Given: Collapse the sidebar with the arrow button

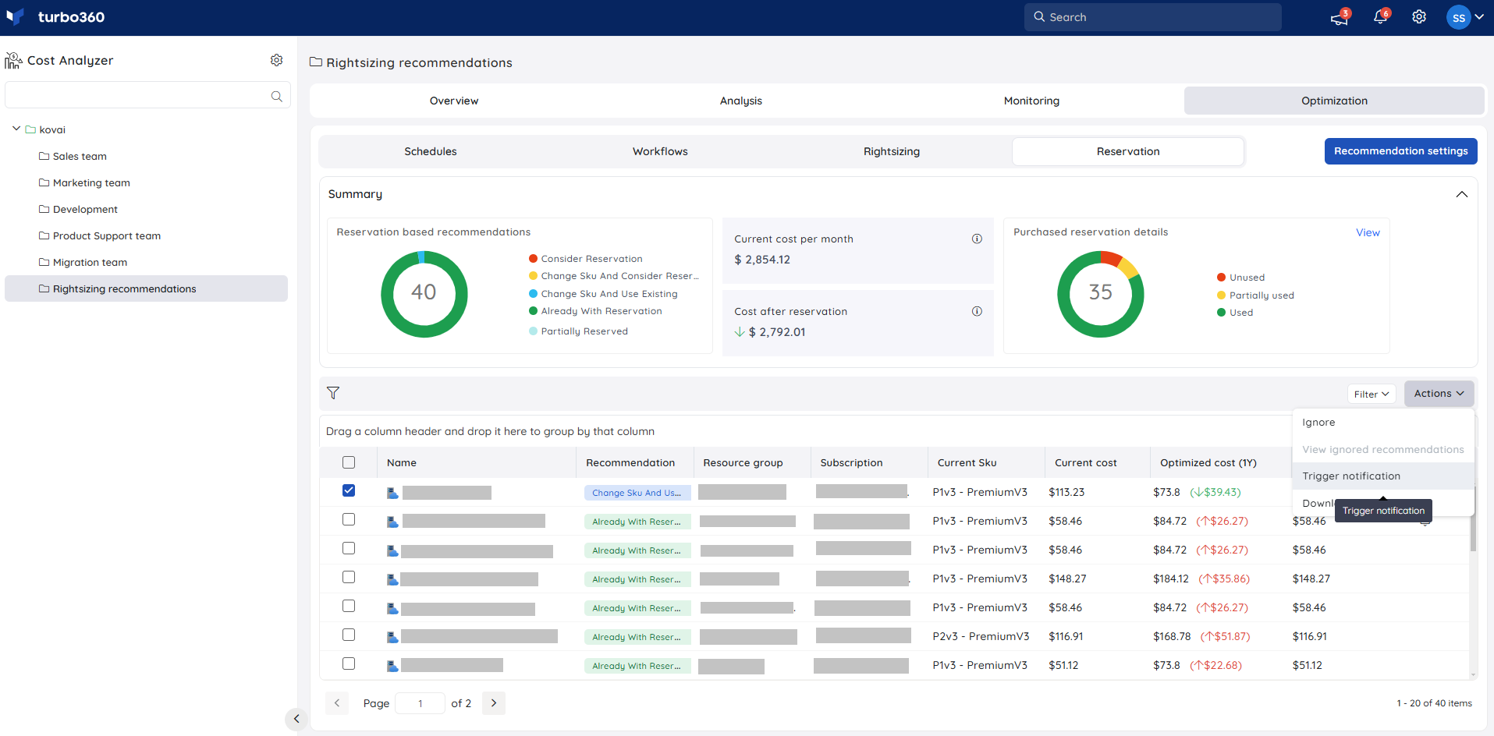Looking at the screenshot, I should point(296,719).
